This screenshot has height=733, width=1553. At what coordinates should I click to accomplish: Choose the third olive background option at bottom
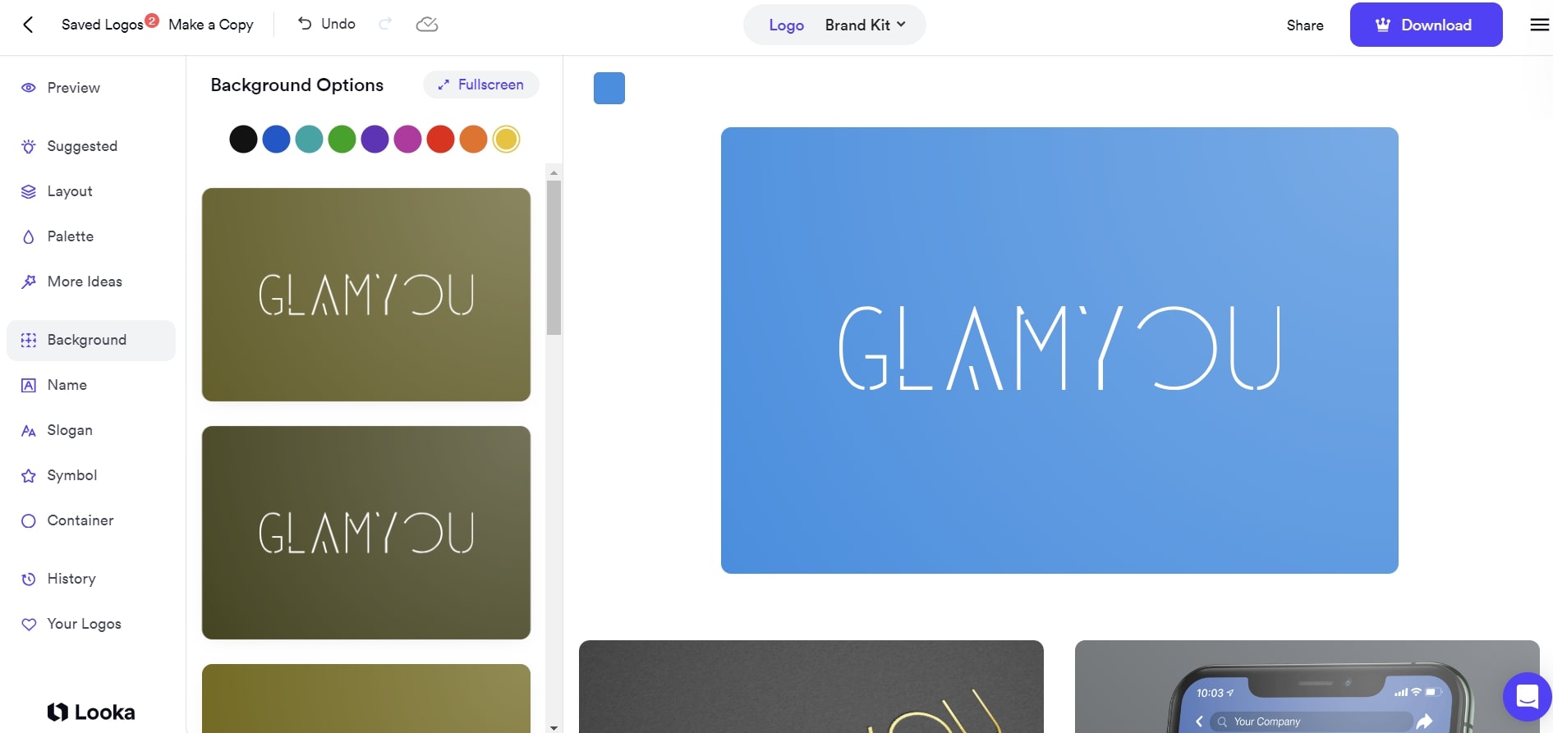tap(366, 699)
